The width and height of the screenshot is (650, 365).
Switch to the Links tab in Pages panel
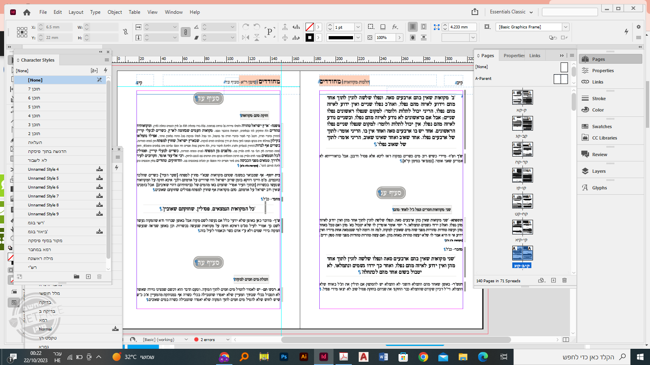535,56
